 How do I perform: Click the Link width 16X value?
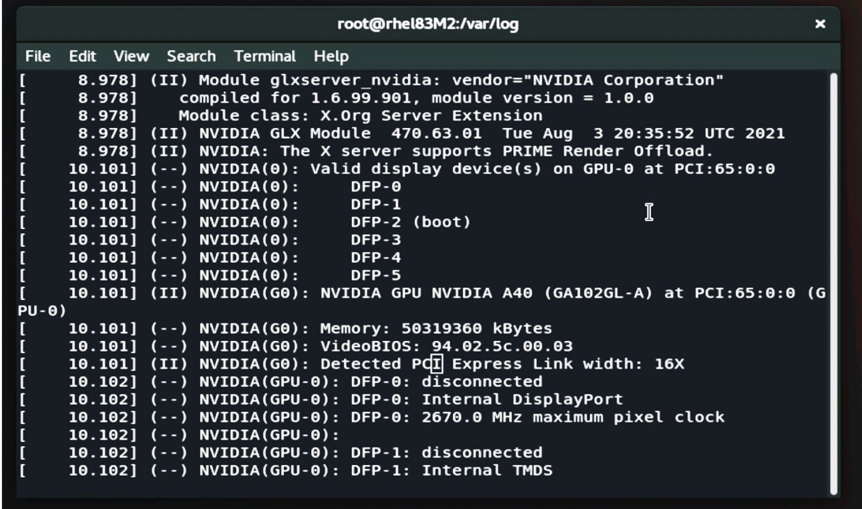point(669,364)
